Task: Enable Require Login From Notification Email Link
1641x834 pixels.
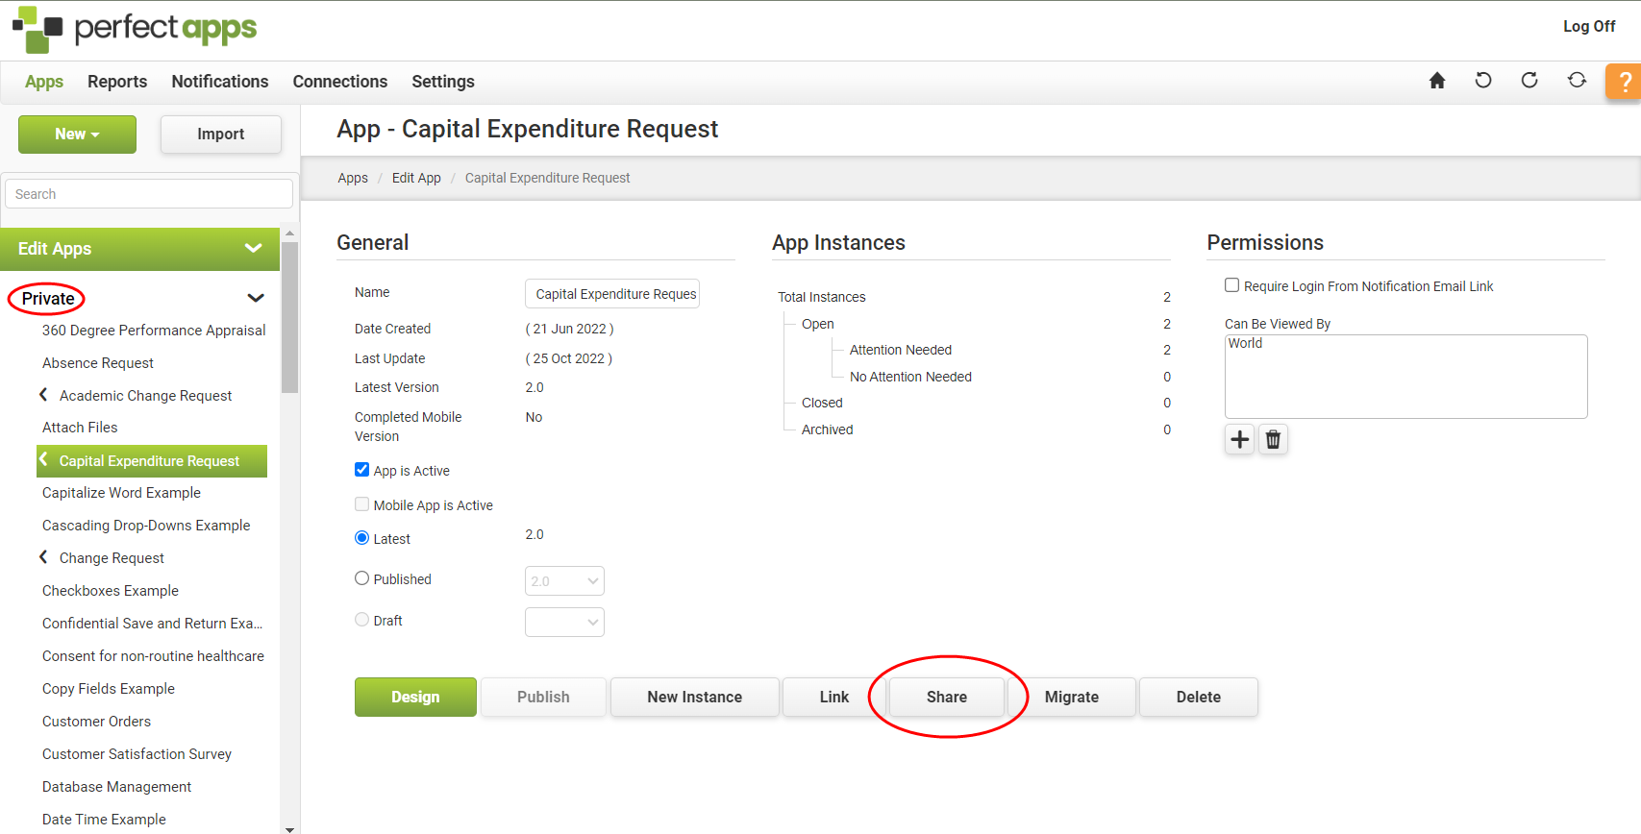Action: (1231, 285)
